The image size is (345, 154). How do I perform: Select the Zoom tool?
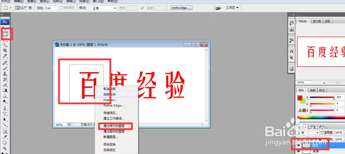coord(5,148)
